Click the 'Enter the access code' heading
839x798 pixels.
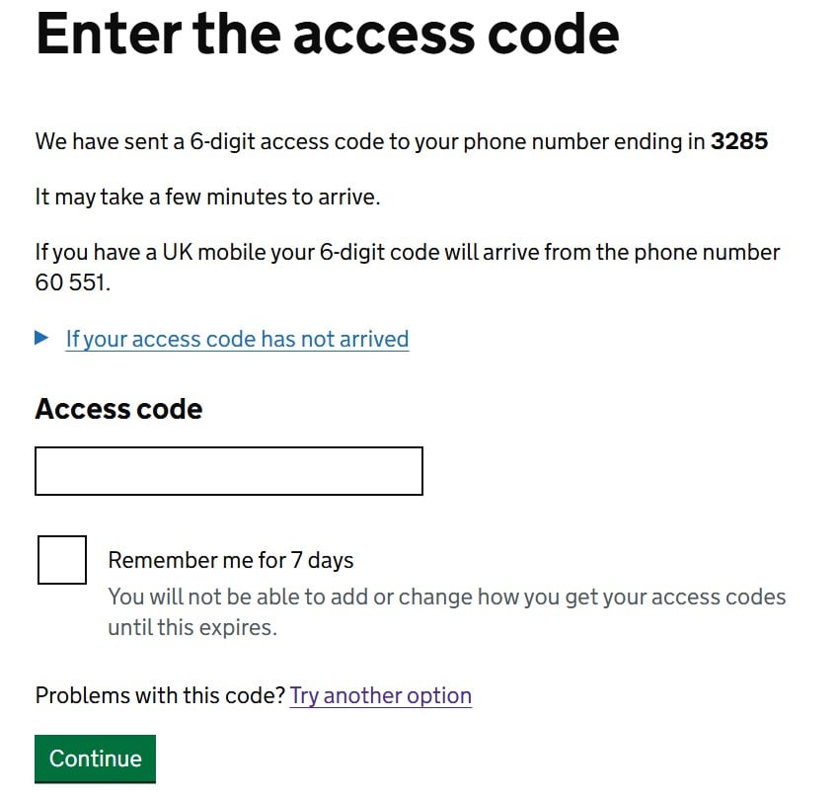[x=327, y=33]
